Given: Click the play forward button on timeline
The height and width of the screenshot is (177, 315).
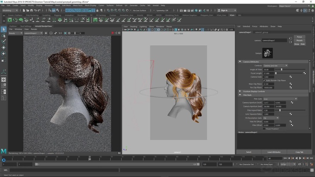Looking at the screenshot, I should (301, 159).
